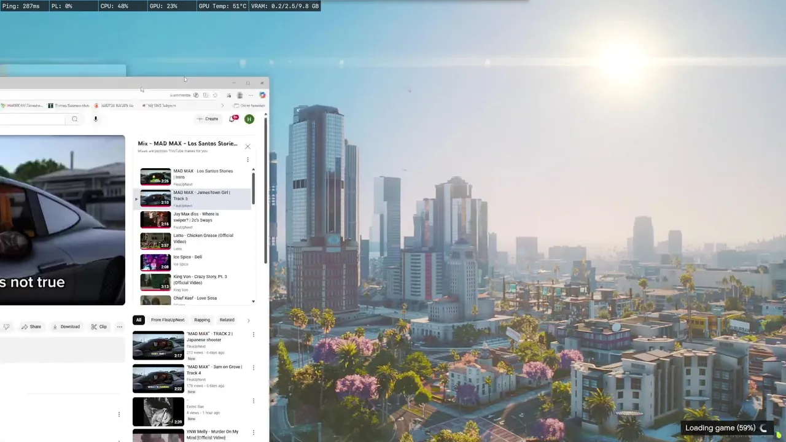The height and width of the screenshot is (442, 786).
Task: Click the Edge profile picture icon
Action: coord(239,95)
